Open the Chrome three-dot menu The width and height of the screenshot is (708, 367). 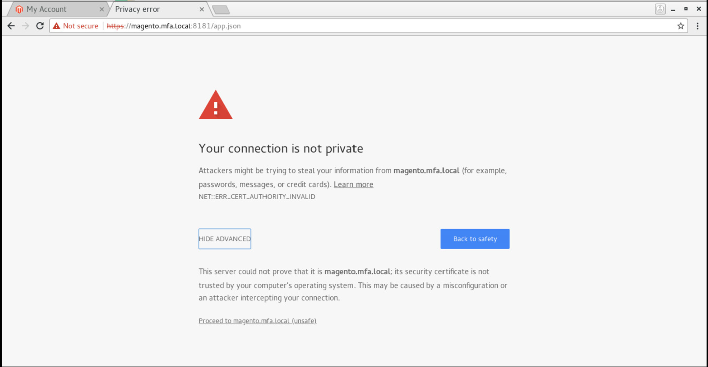[697, 26]
